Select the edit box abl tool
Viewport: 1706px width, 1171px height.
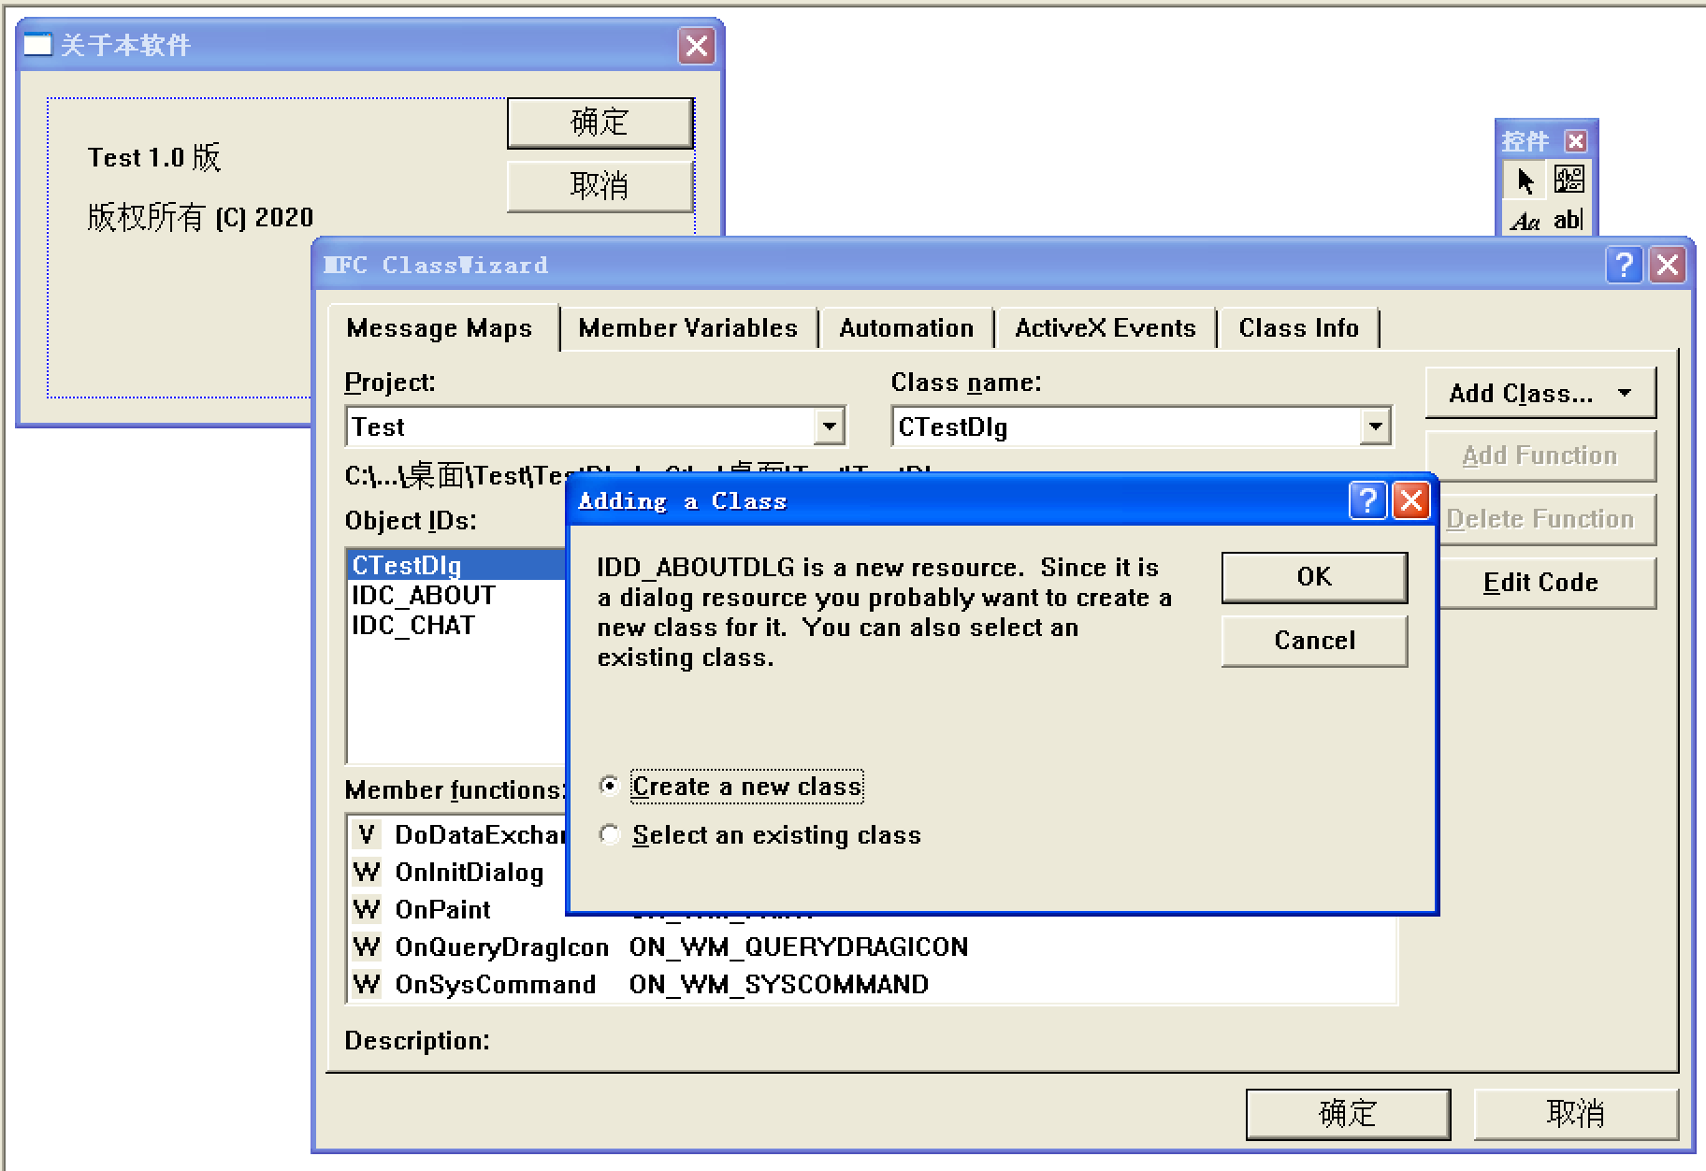[1569, 220]
